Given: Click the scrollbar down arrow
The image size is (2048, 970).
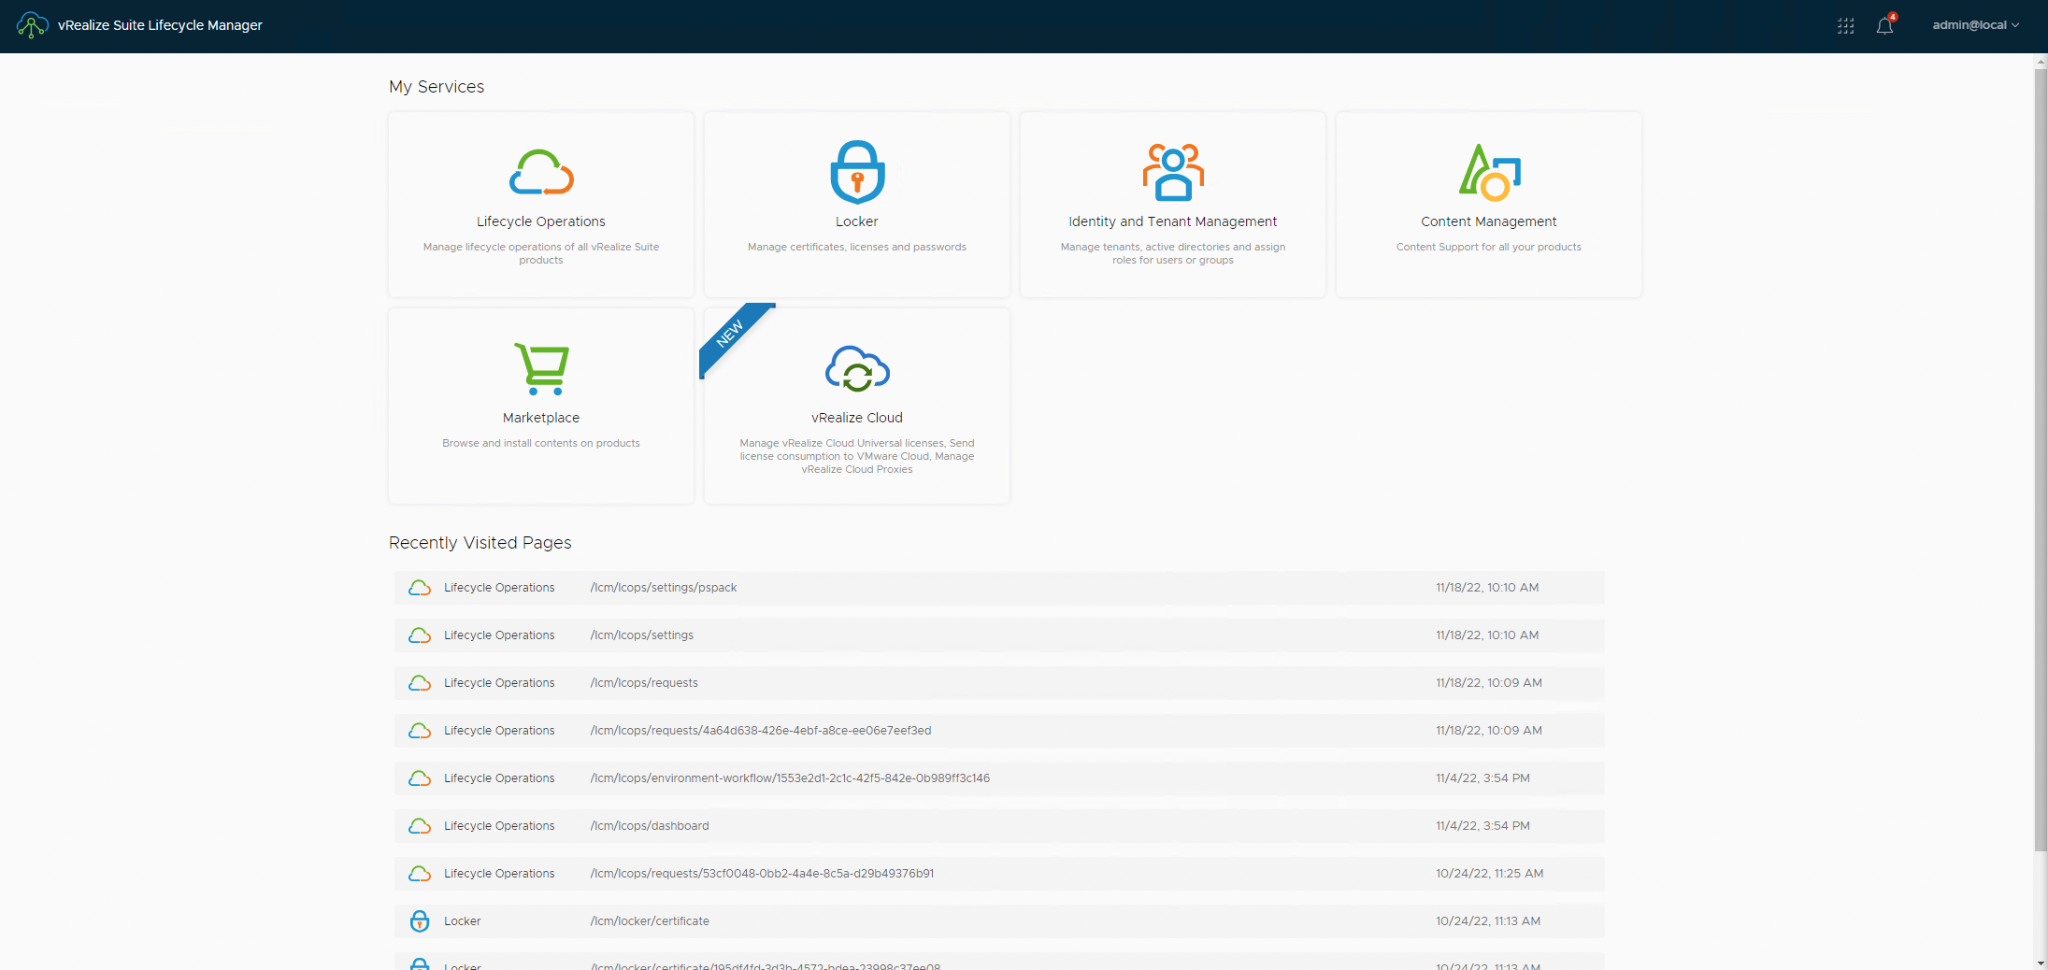Looking at the screenshot, I should (2041, 963).
